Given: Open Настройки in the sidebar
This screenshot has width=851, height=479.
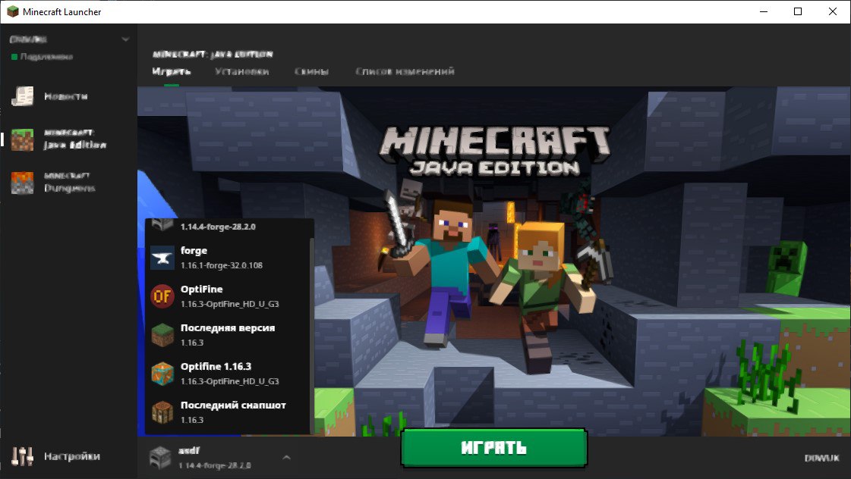Looking at the screenshot, I should (71, 456).
